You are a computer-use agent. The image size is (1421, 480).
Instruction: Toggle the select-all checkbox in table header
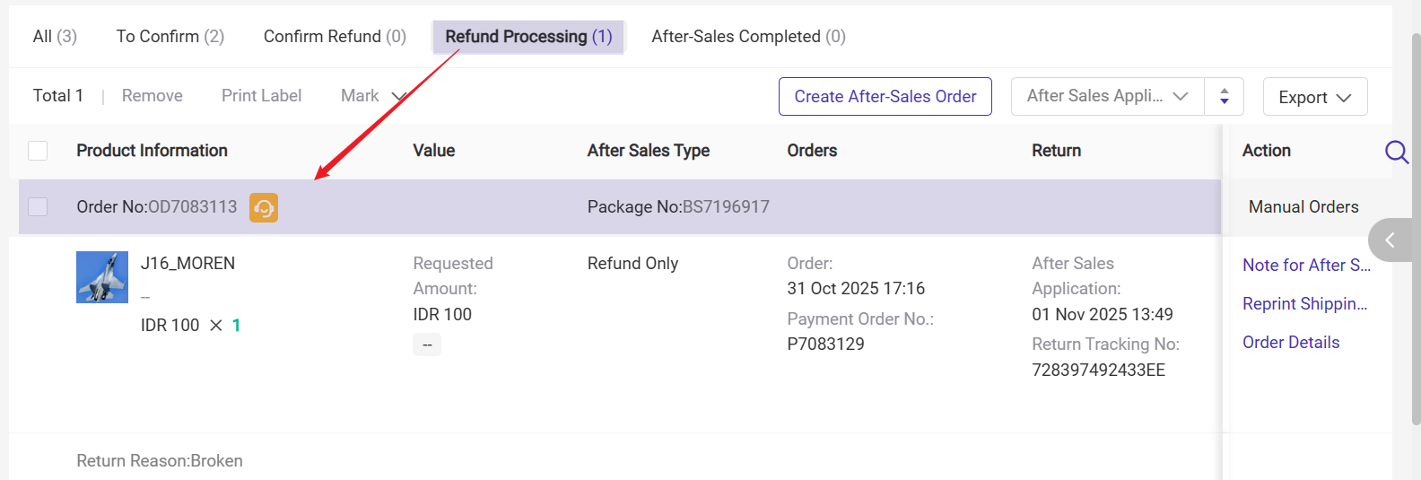click(38, 151)
